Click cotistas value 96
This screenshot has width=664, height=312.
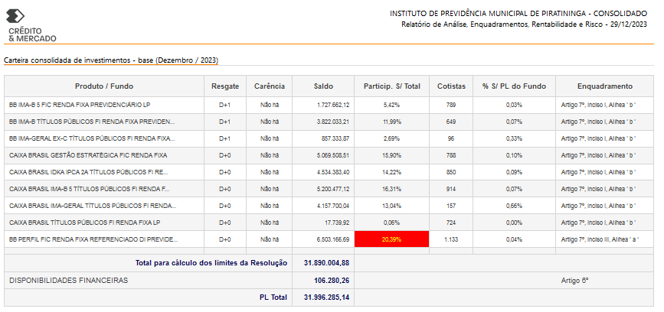point(451,138)
